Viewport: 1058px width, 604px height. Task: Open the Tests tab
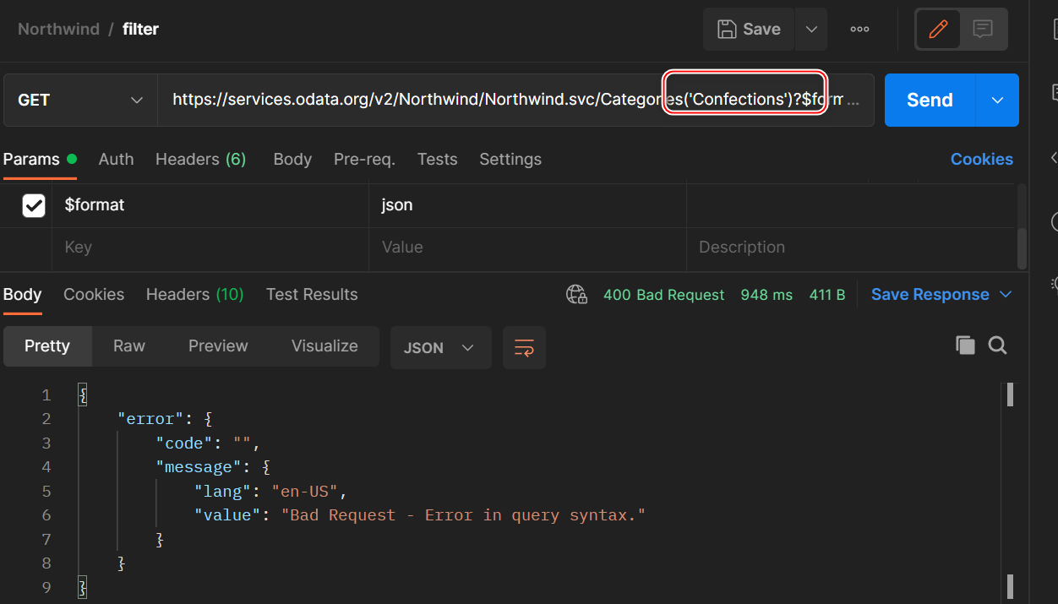tap(437, 159)
